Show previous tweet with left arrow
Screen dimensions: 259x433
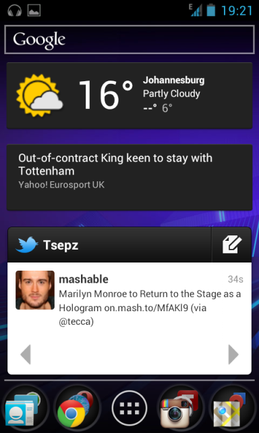click(26, 355)
